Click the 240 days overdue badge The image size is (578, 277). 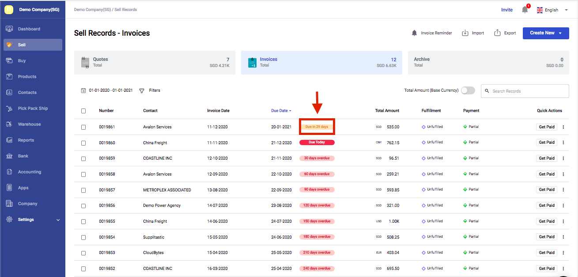coord(317,268)
